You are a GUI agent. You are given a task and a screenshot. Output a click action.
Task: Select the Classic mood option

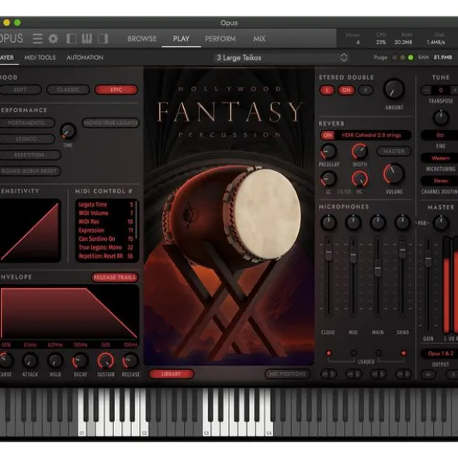click(x=68, y=89)
